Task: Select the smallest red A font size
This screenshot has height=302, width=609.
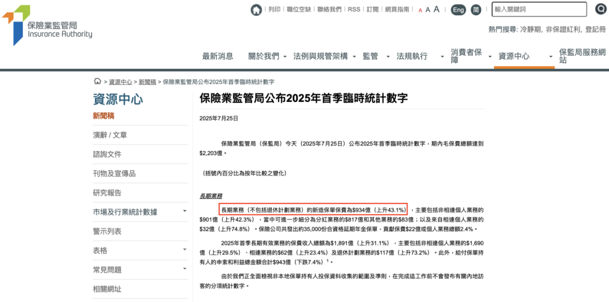Action: [x=420, y=10]
